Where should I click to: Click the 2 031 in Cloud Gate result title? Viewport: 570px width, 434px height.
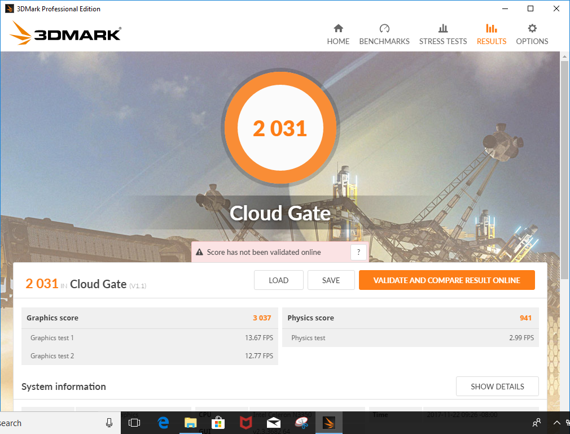coord(42,283)
